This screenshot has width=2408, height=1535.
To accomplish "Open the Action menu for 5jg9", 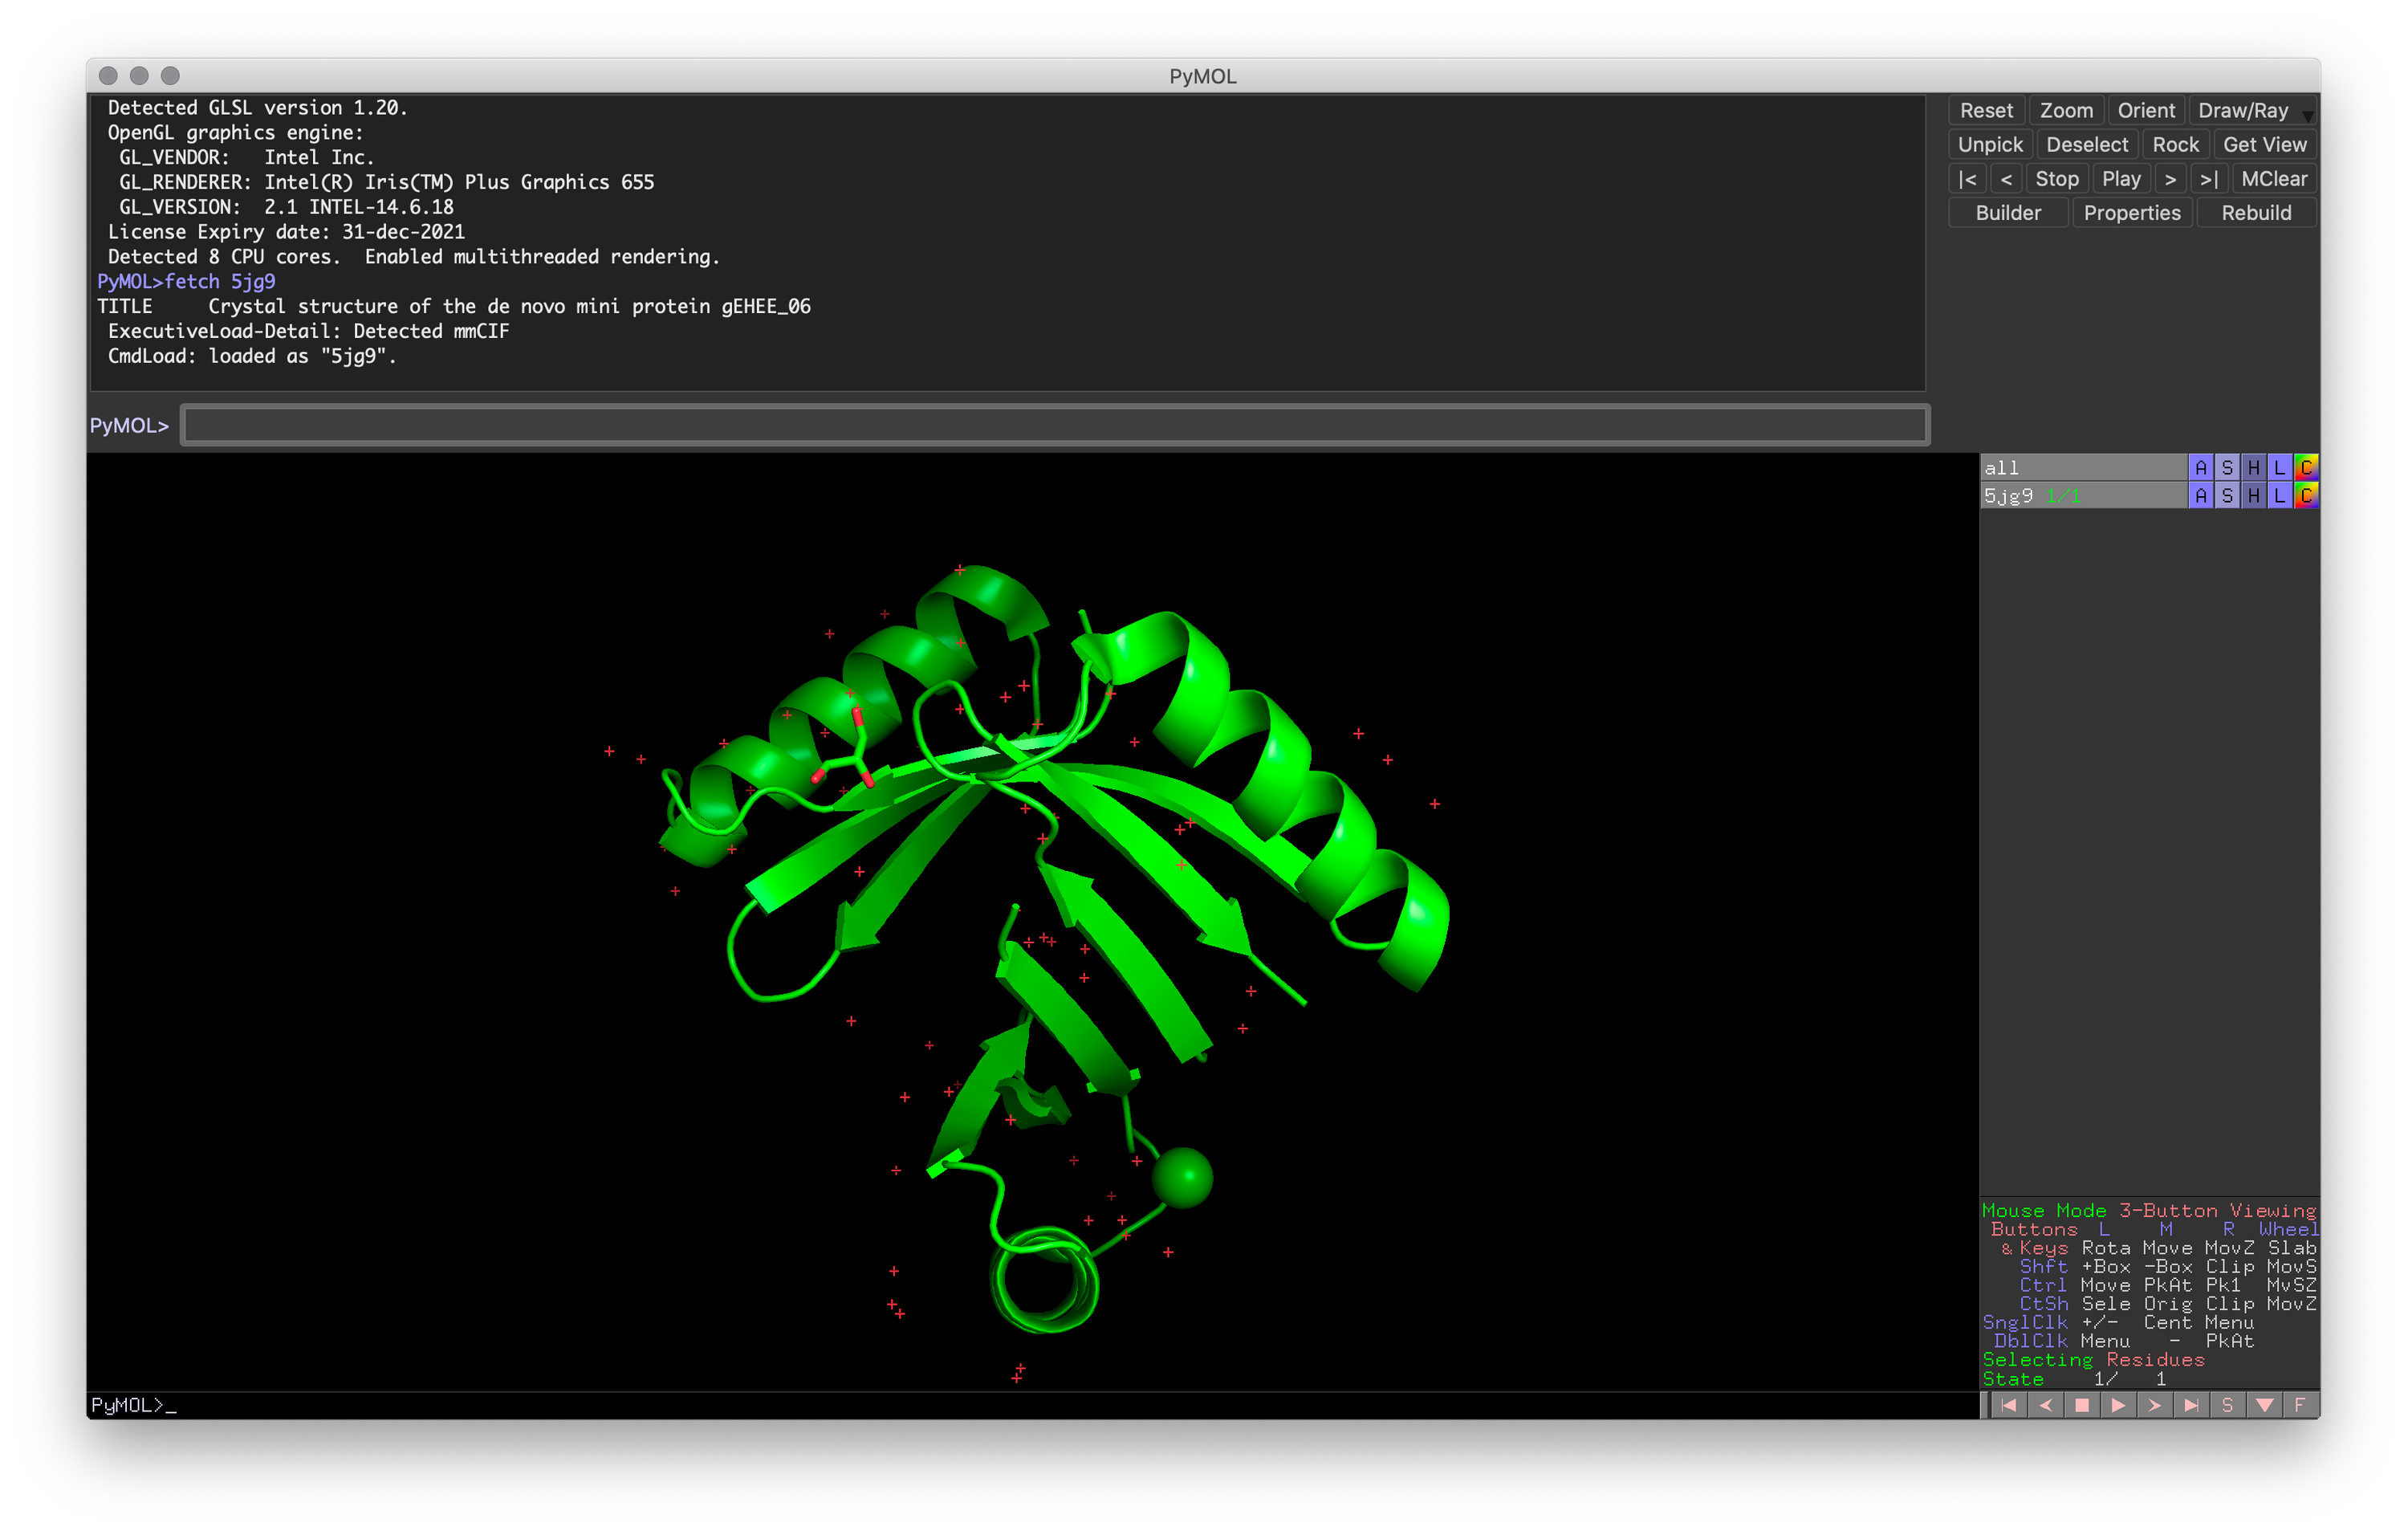I will click(x=2200, y=495).
